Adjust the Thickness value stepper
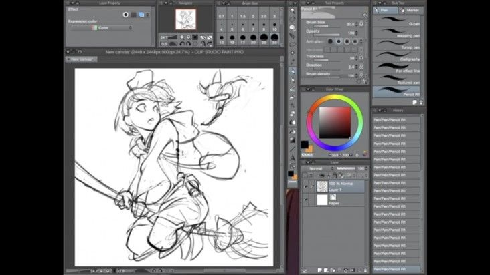This screenshot has height=275, width=490. coord(357,58)
